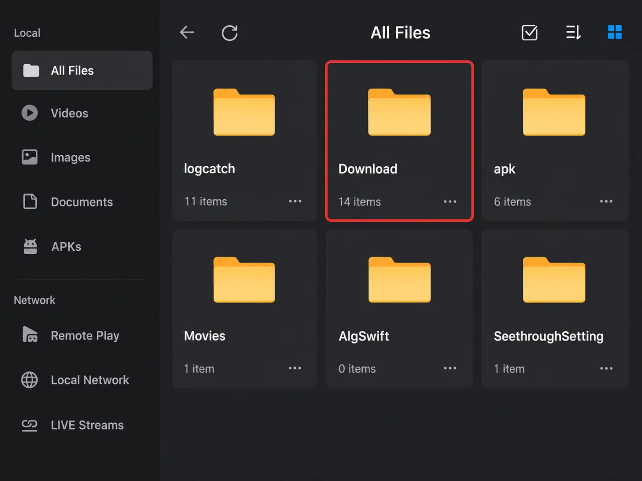642x481 pixels.
Task: Show more options for SeethroughSetting folder
Action: pos(606,368)
